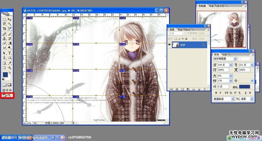
Task: Open leading dropdown showing 211 点
Action: 252,65
